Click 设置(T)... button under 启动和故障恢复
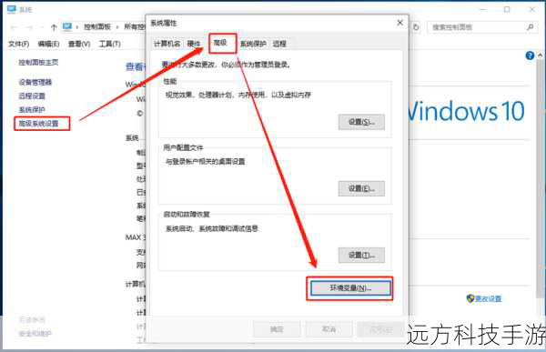Screen dimensions: 546x352 (x=361, y=256)
